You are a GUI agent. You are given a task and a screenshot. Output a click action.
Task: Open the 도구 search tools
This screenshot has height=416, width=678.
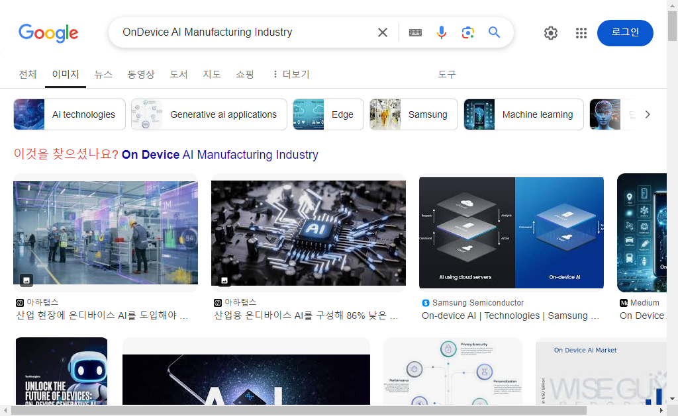point(447,74)
